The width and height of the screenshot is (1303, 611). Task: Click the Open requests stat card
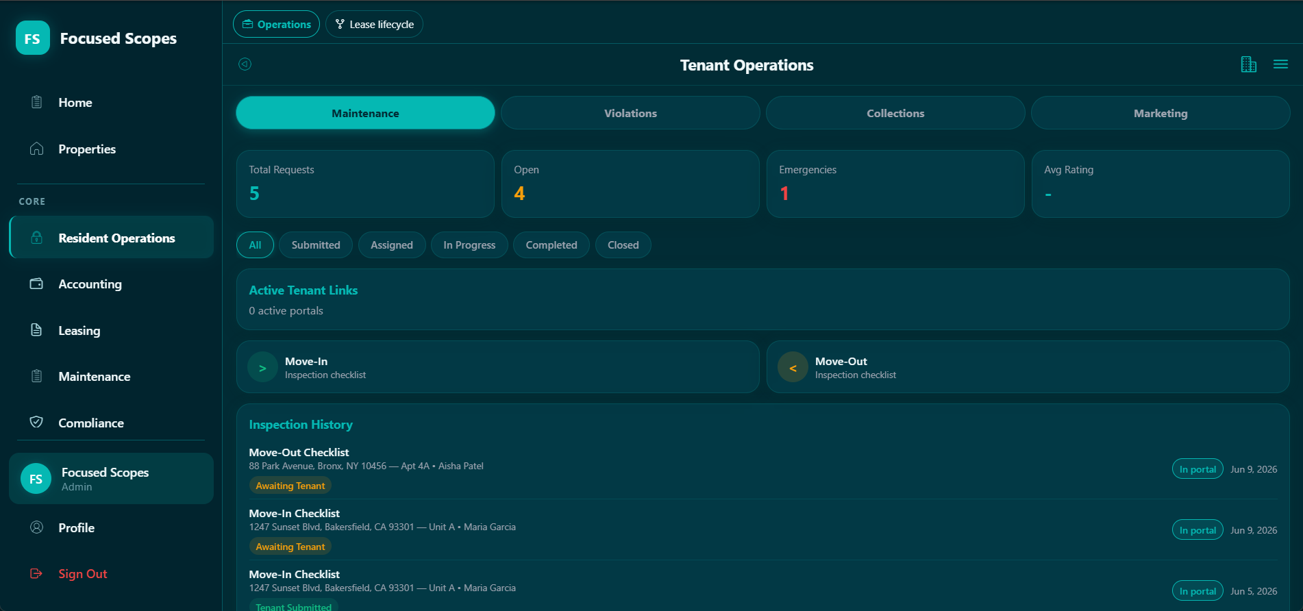click(x=630, y=184)
